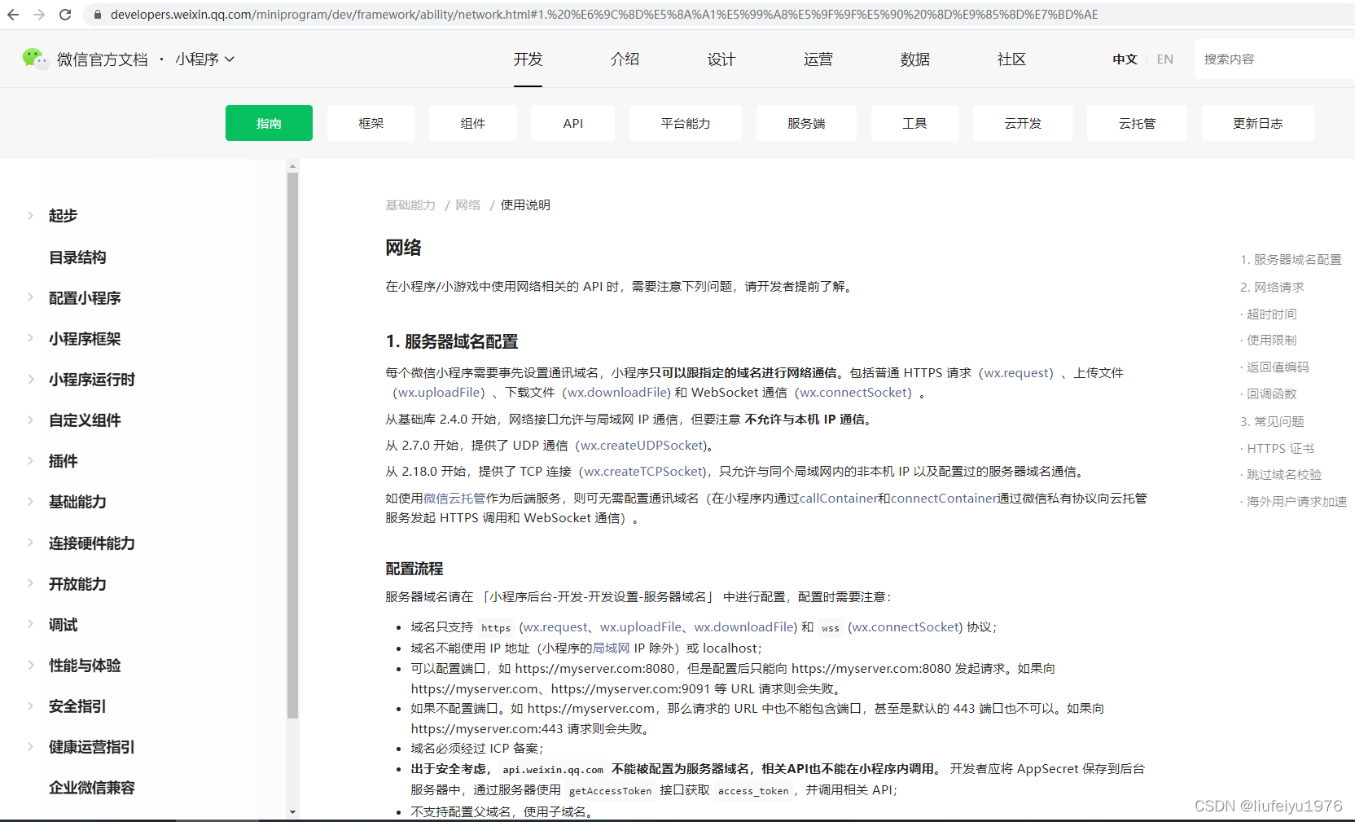
Task: Jump to 网络请求 in page outline
Action: point(1272,288)
